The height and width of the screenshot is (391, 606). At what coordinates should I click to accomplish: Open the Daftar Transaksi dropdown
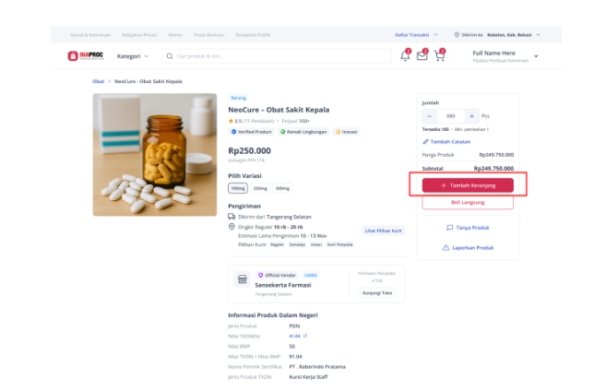[416, 35]
